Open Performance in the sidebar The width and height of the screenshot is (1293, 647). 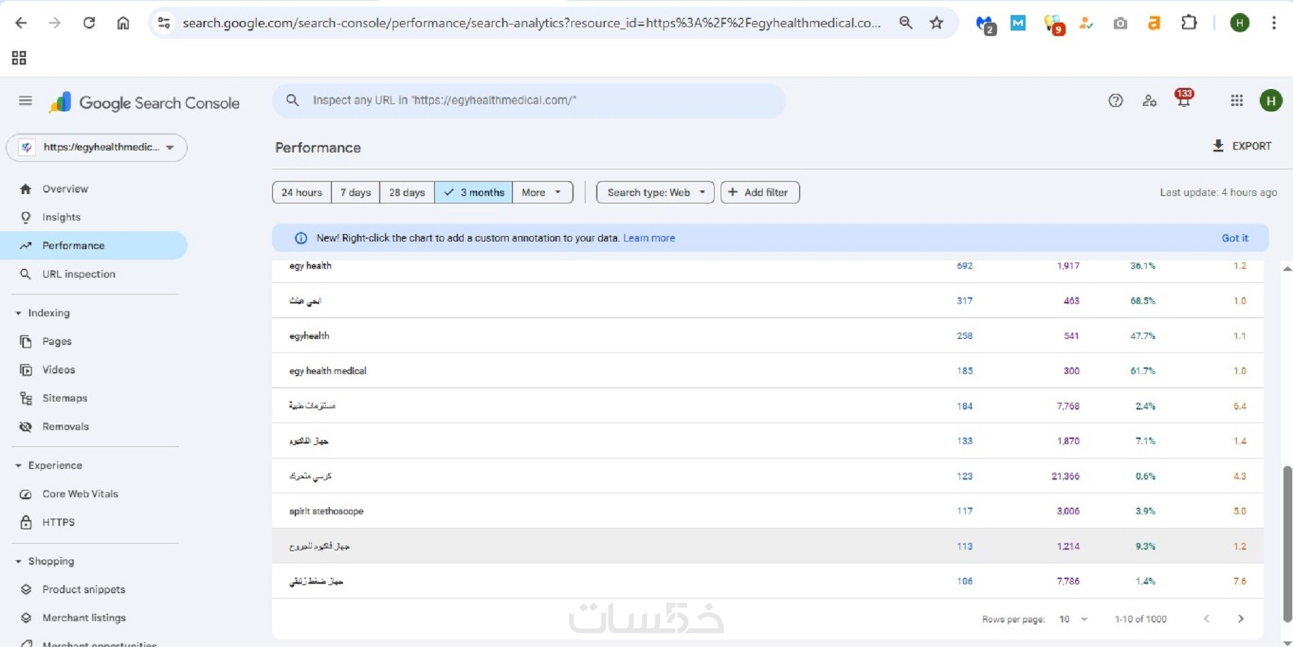(94, 246)
